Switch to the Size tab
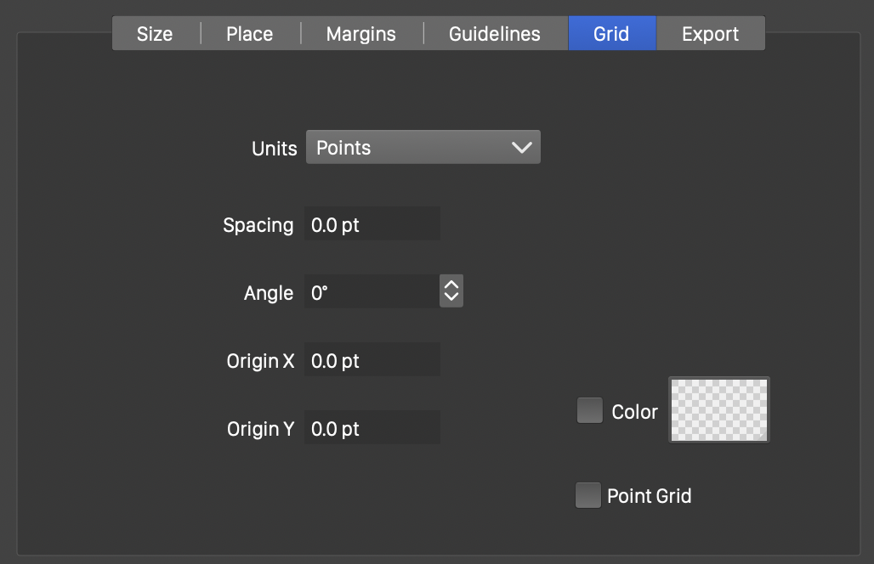The height and width of the screenshot is (564, 874). [155, 34]
